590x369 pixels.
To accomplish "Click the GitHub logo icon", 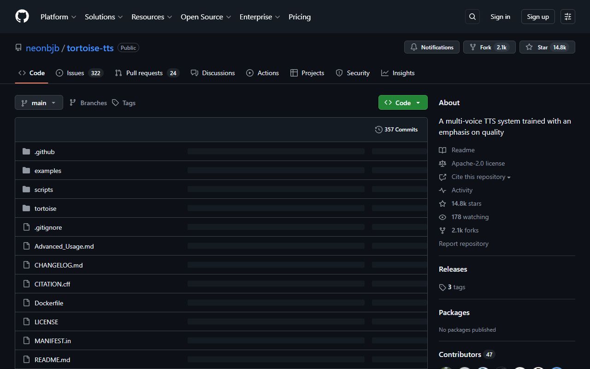I will pyautogui.click(x=22, y=17).
